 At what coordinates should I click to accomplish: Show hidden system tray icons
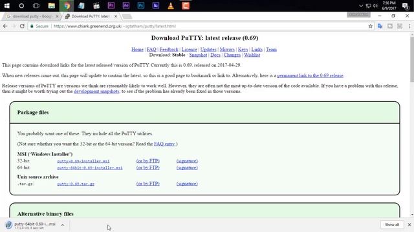point(361,6)
